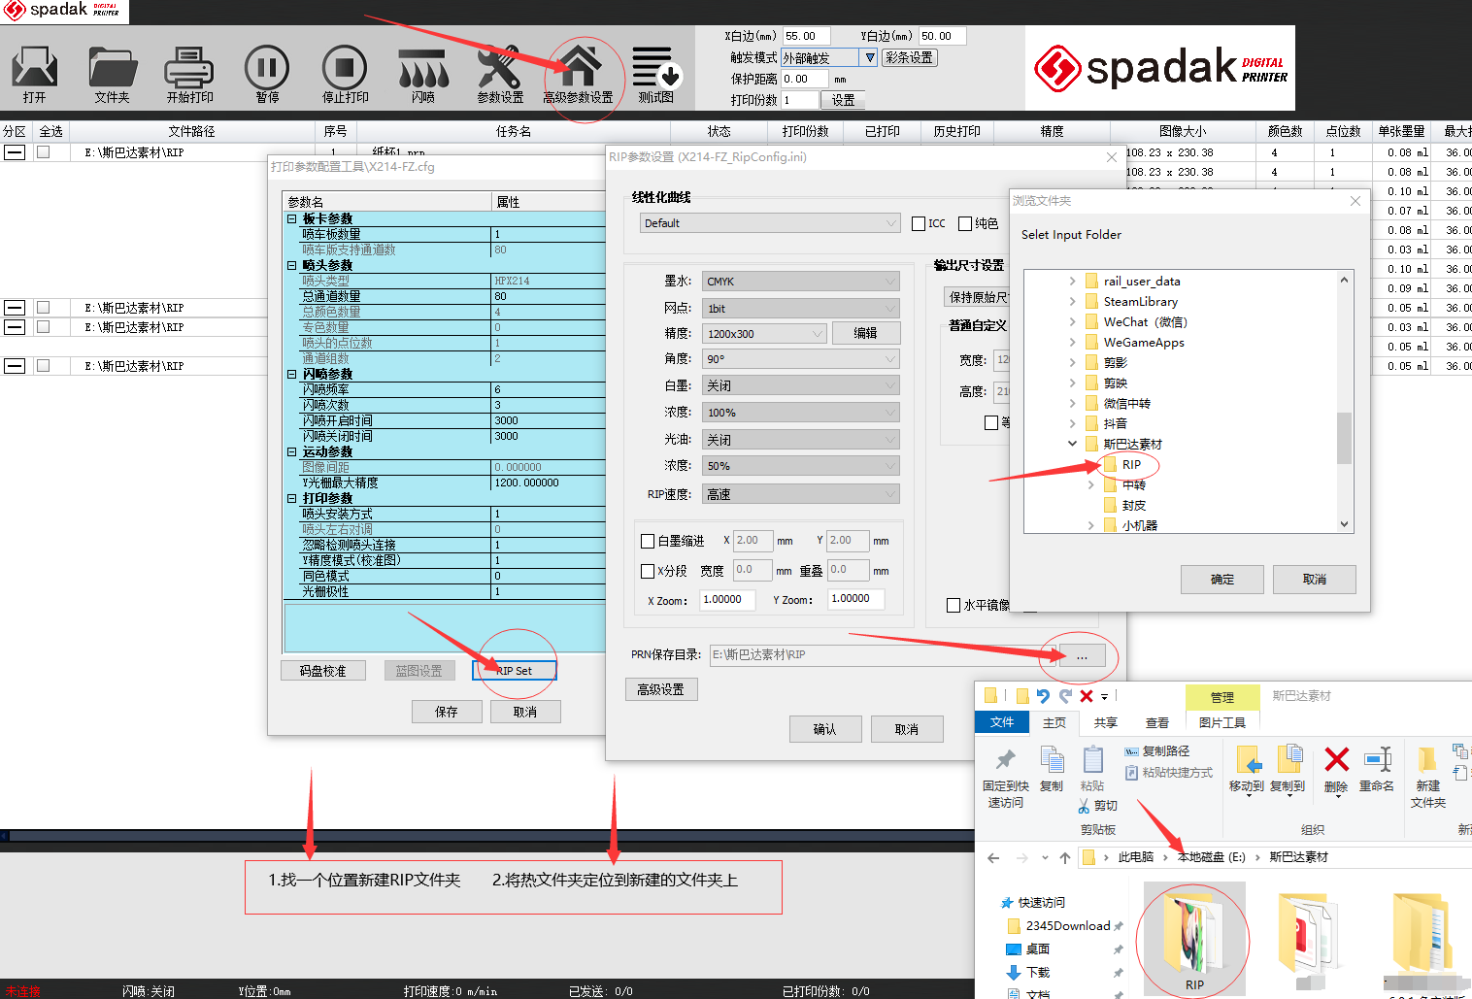Switch to Explorer 主页 tab
1472x999 pixels.
[1054, 722]
